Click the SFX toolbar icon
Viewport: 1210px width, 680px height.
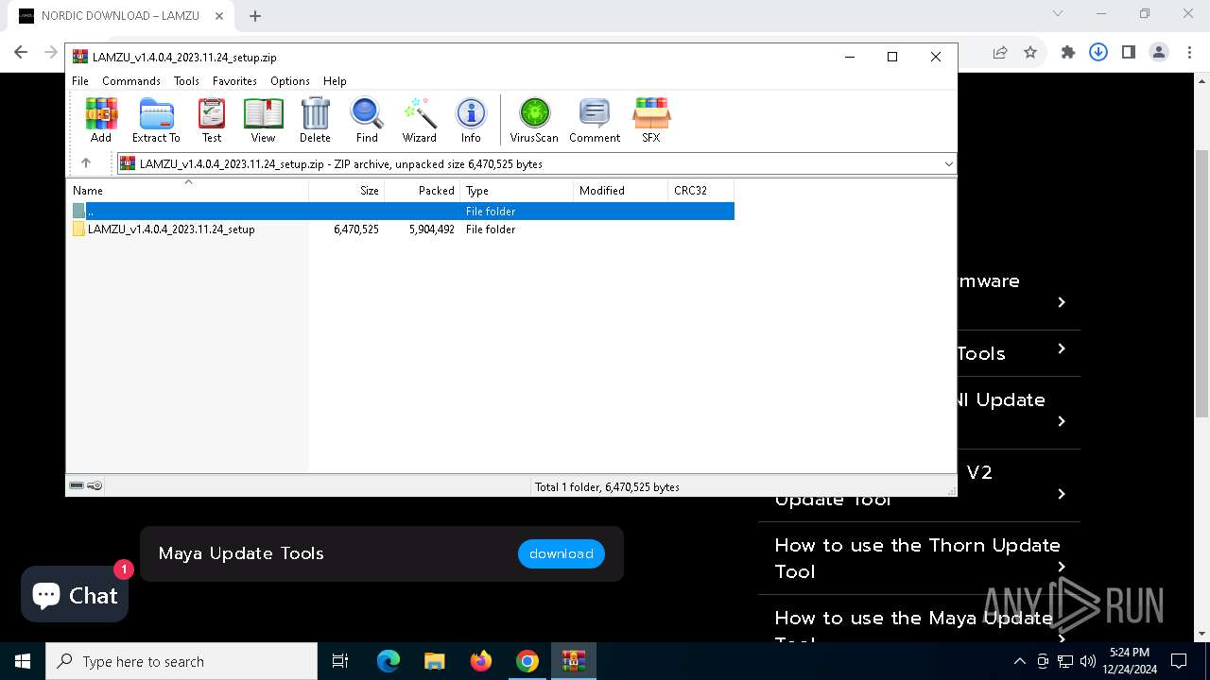pos(651,120)
